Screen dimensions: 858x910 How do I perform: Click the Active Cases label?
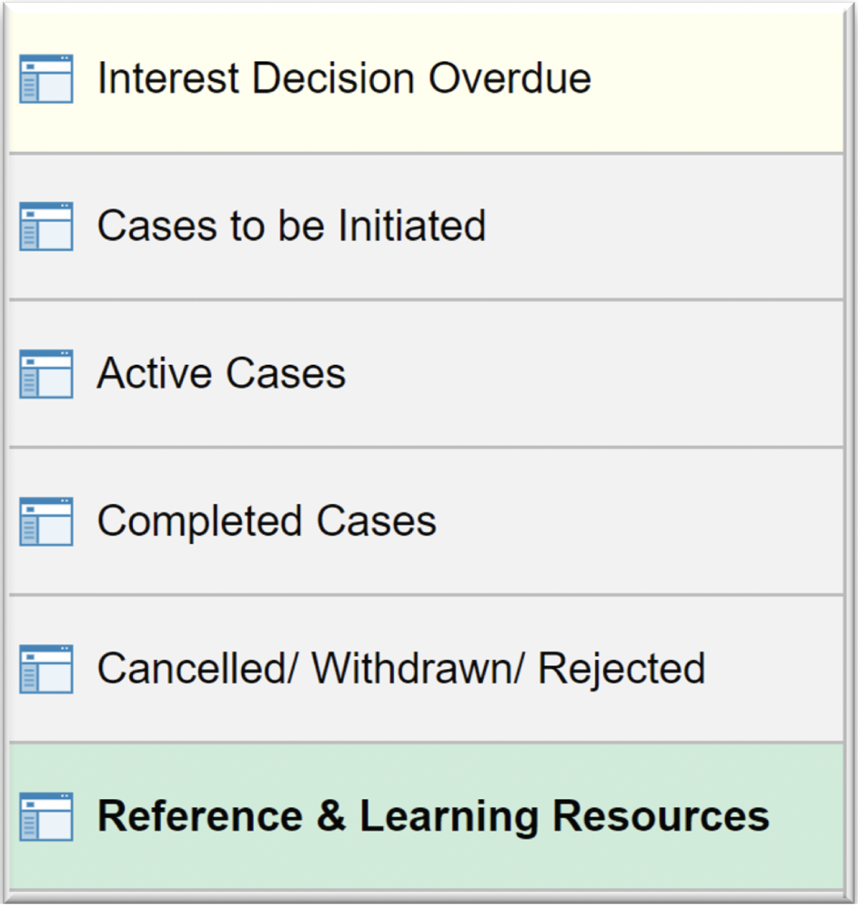(220, 373)
